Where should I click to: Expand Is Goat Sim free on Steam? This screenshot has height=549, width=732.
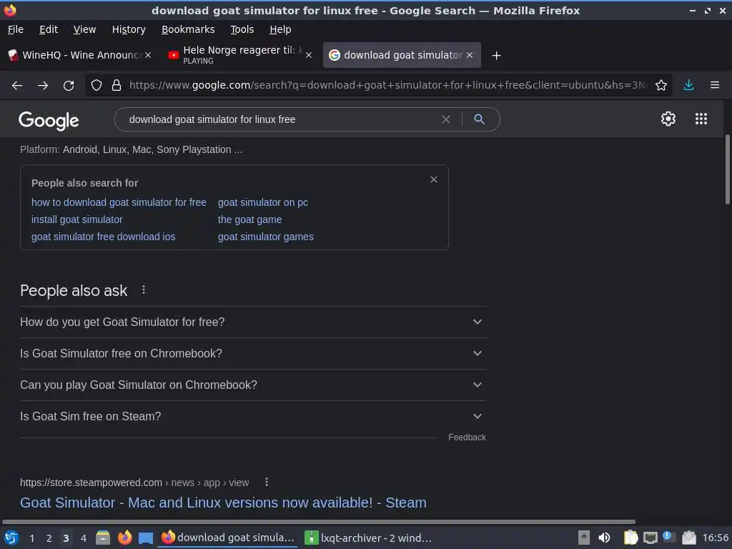252,416
